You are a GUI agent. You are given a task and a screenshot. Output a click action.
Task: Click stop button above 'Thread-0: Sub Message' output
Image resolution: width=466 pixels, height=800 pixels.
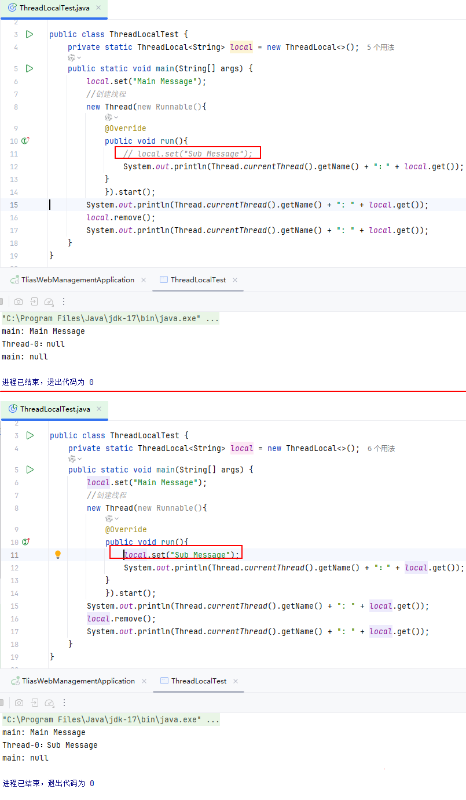(x=2, y=703)
